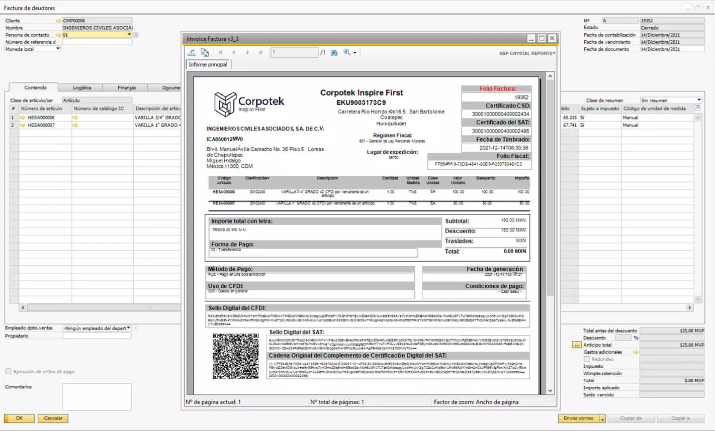Follow the yellow link arrow next to Cliente
Image resolution: width=715 pixels, height=431 pixels.
pos(58,21)
